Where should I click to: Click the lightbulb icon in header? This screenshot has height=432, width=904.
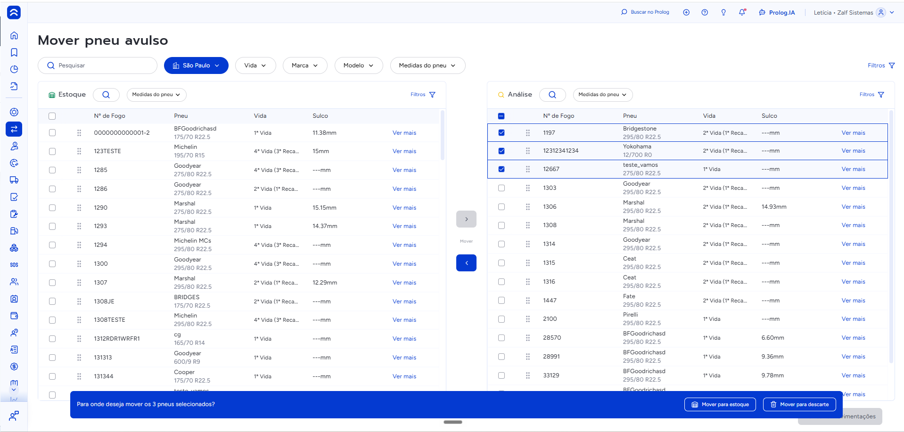click(723, 12)
